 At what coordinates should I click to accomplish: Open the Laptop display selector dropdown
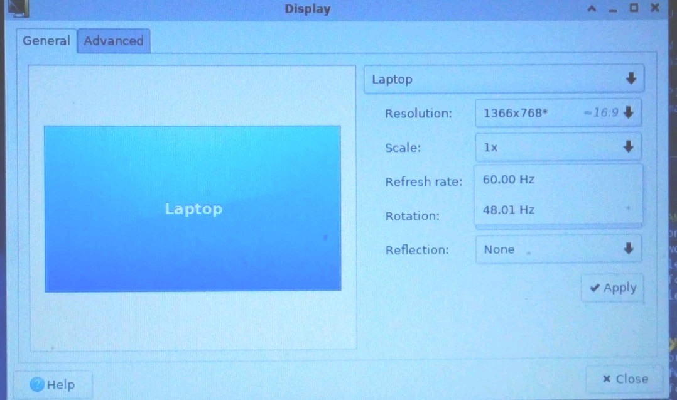coord(504,79)
